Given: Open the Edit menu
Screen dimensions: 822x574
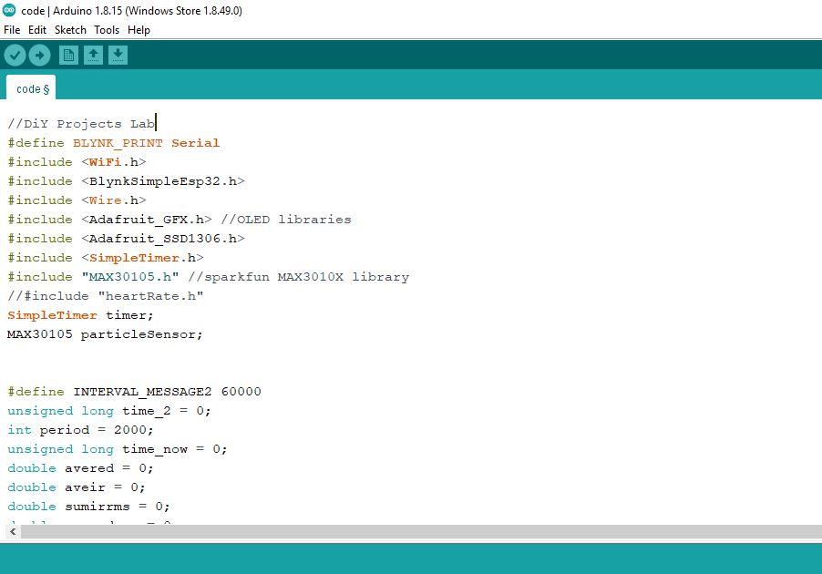Looking at the screenshot, I should 37,30.
